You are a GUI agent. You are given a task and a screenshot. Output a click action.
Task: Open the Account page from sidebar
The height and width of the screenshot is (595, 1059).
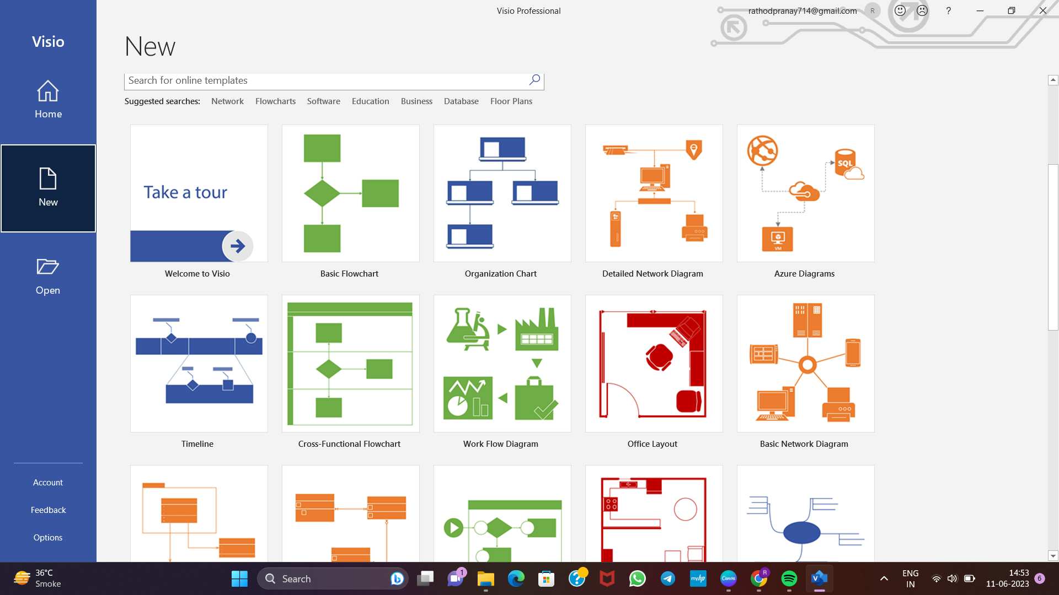click(48, 482)
